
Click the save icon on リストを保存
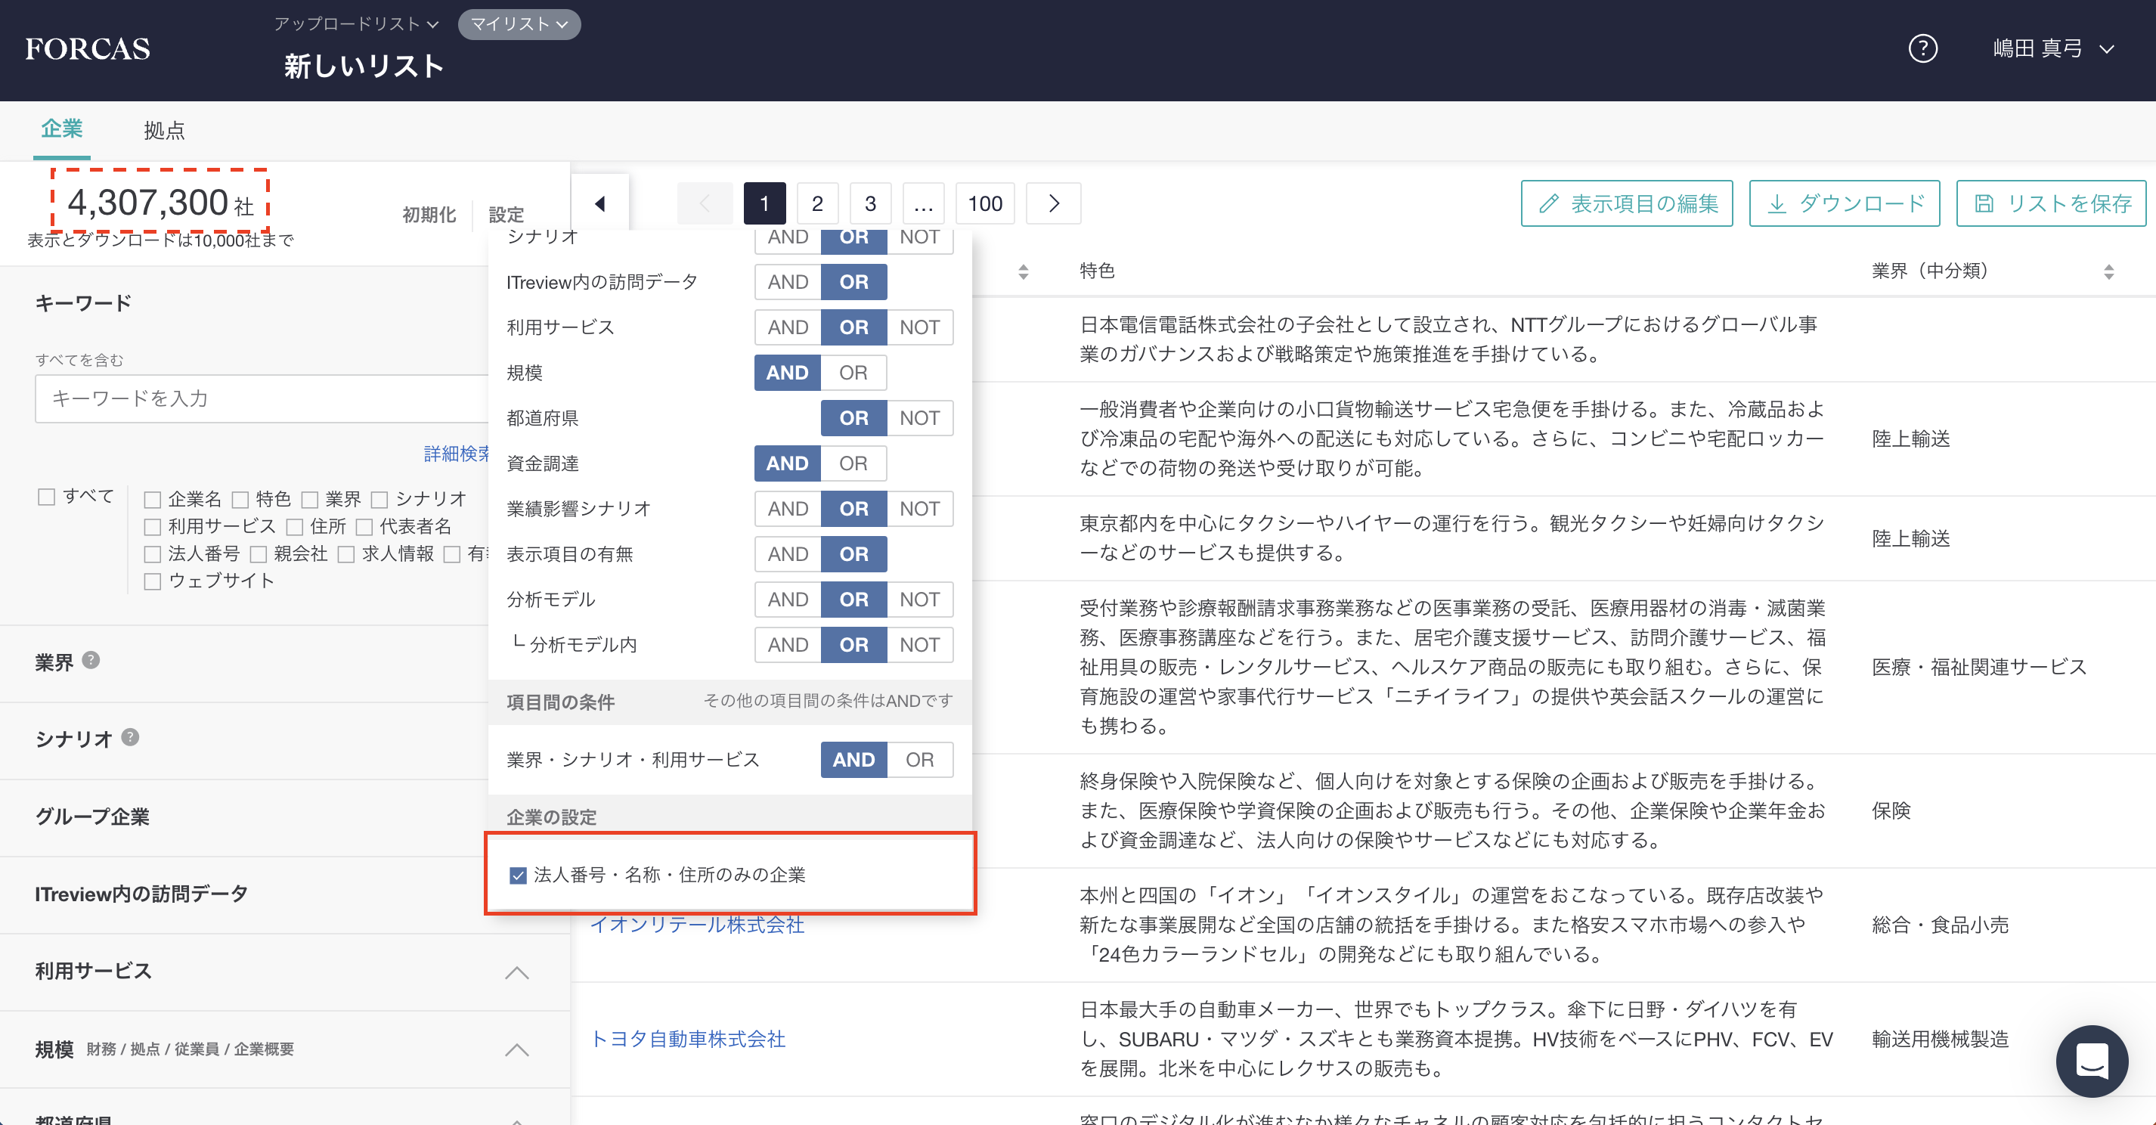[1984, 203]
